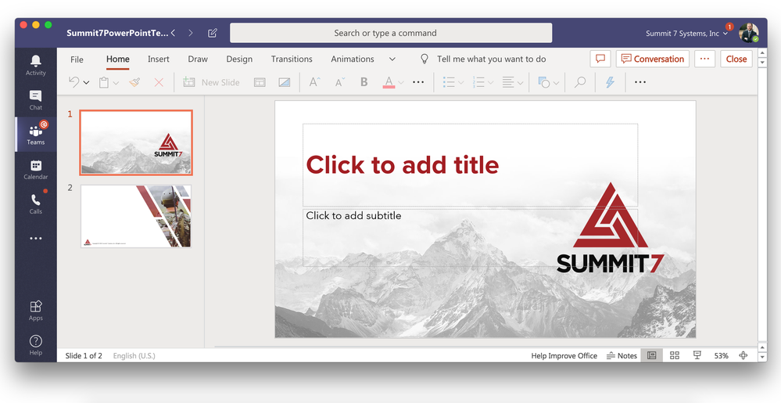Close the presentation with the Close button

pos(736,59)
